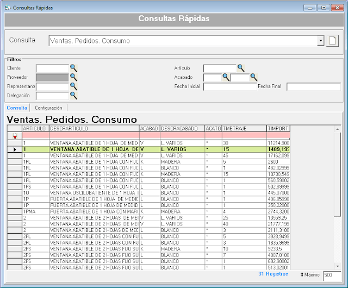Image resolution: width=348 pixels, height=288 pixels.
Task: Click the blank page icon beside Consulta
Action: (x=332, y=41)
